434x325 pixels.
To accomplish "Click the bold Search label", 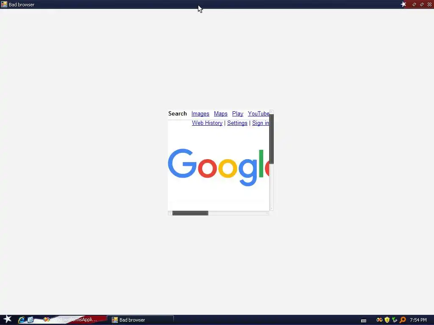I will click(x=178, y=113).
